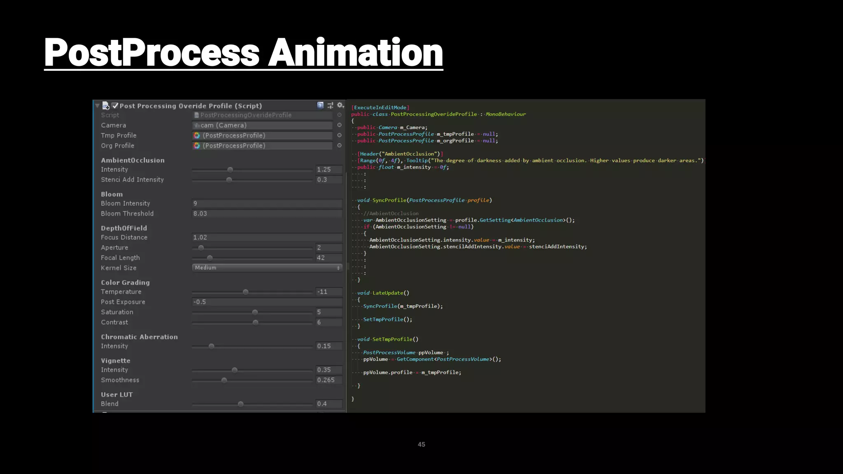843x474 pixels.
Task: Click the AmbientOcclusion Intensity slider
Action: pos(252,170)
